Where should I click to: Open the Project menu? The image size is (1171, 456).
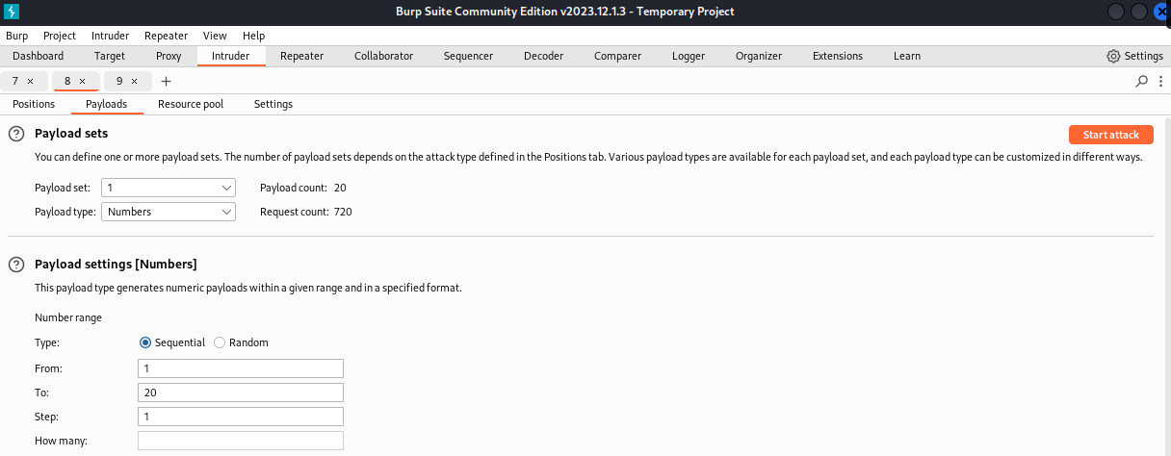coord(60,36)
